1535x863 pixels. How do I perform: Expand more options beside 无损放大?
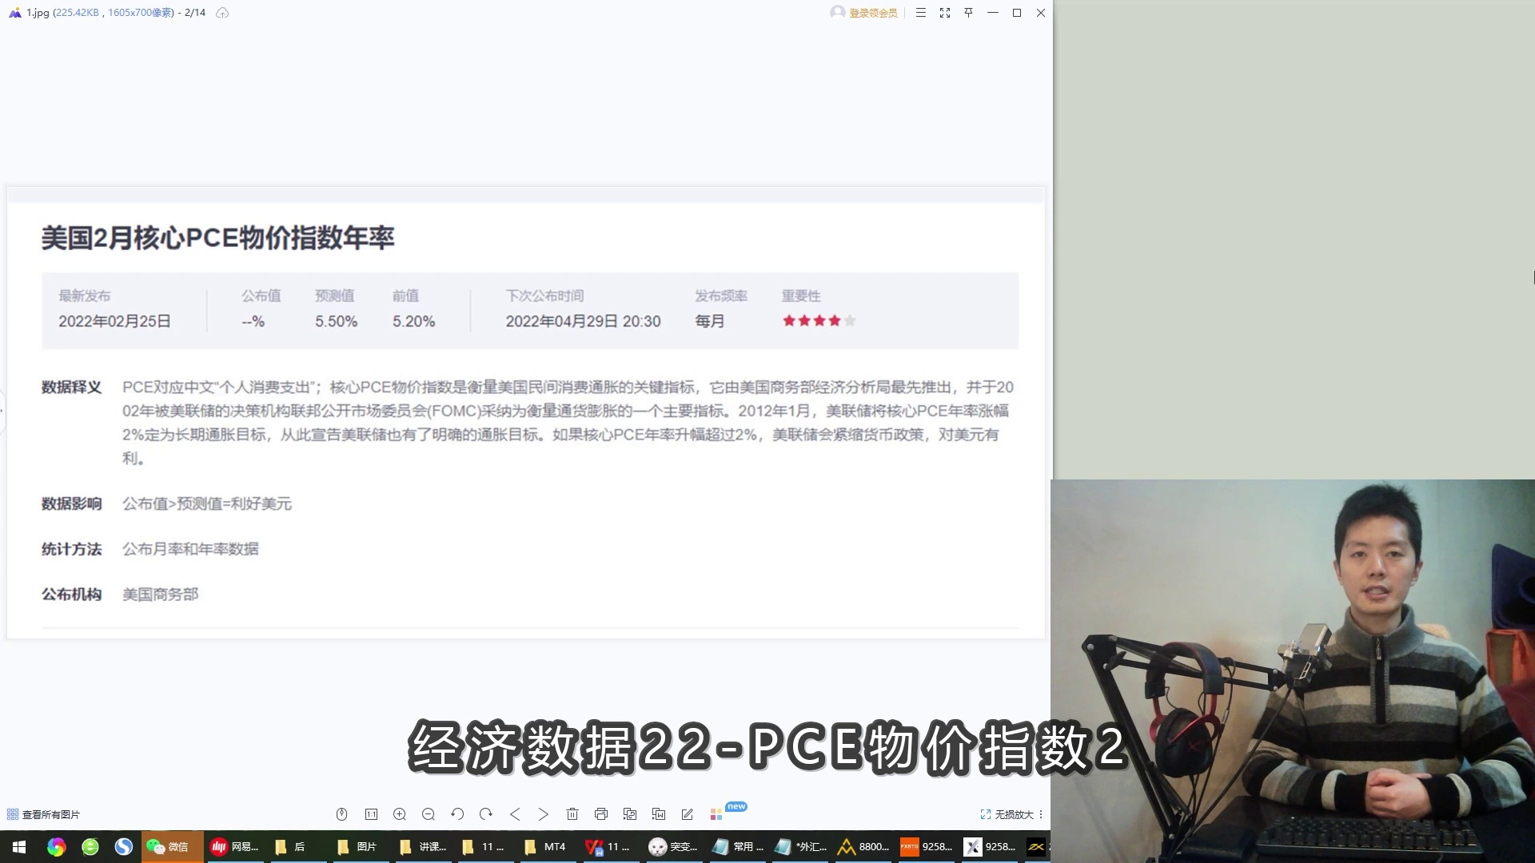click(x=1041, y=814)
